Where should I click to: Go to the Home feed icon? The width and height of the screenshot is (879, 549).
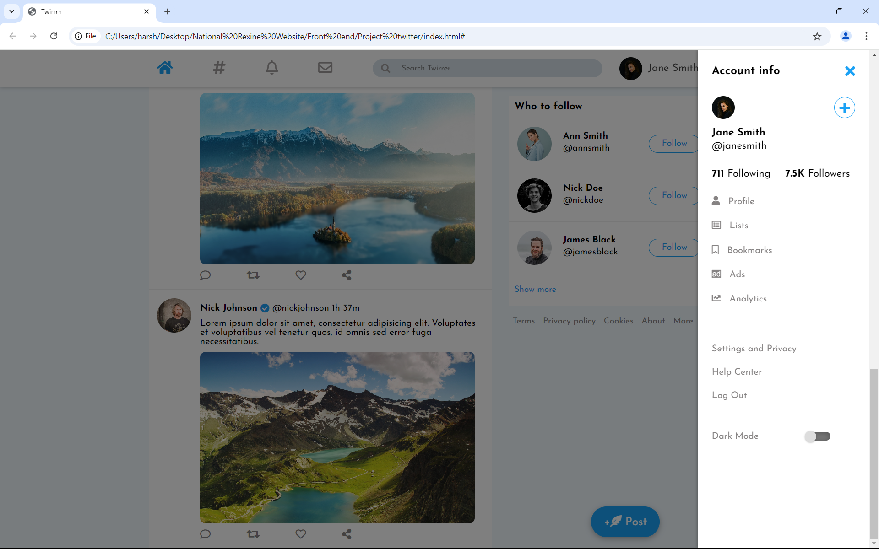(x=165, y=68)
